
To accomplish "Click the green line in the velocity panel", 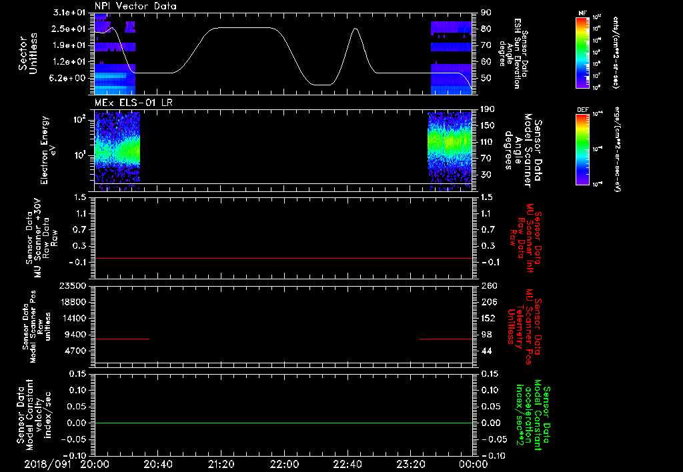I will tap(283, 423).
